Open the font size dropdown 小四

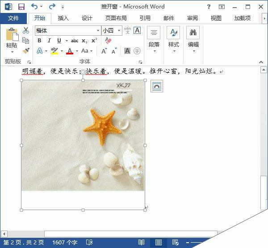pyautogui.click(x=119, y=31)
